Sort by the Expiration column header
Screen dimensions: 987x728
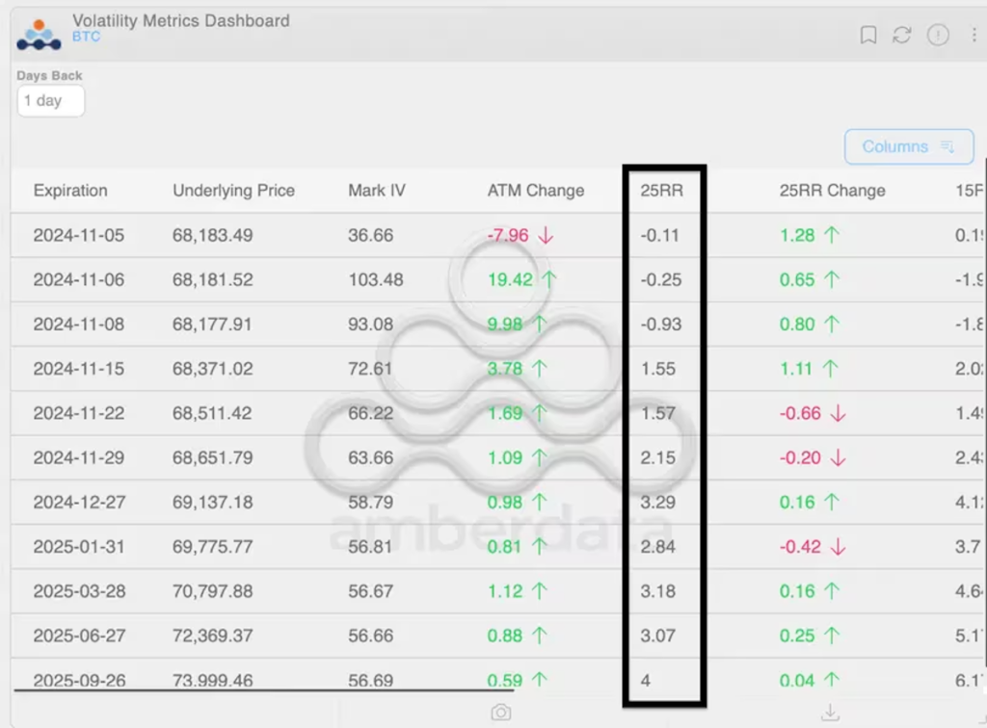pos(70,191)
